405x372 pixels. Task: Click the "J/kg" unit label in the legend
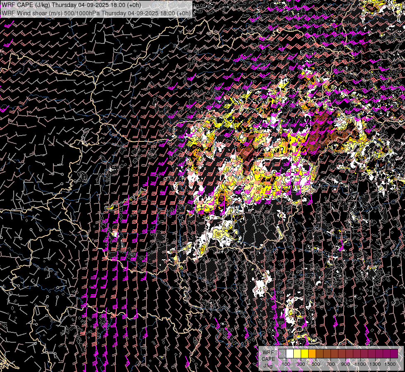[268, 365]
